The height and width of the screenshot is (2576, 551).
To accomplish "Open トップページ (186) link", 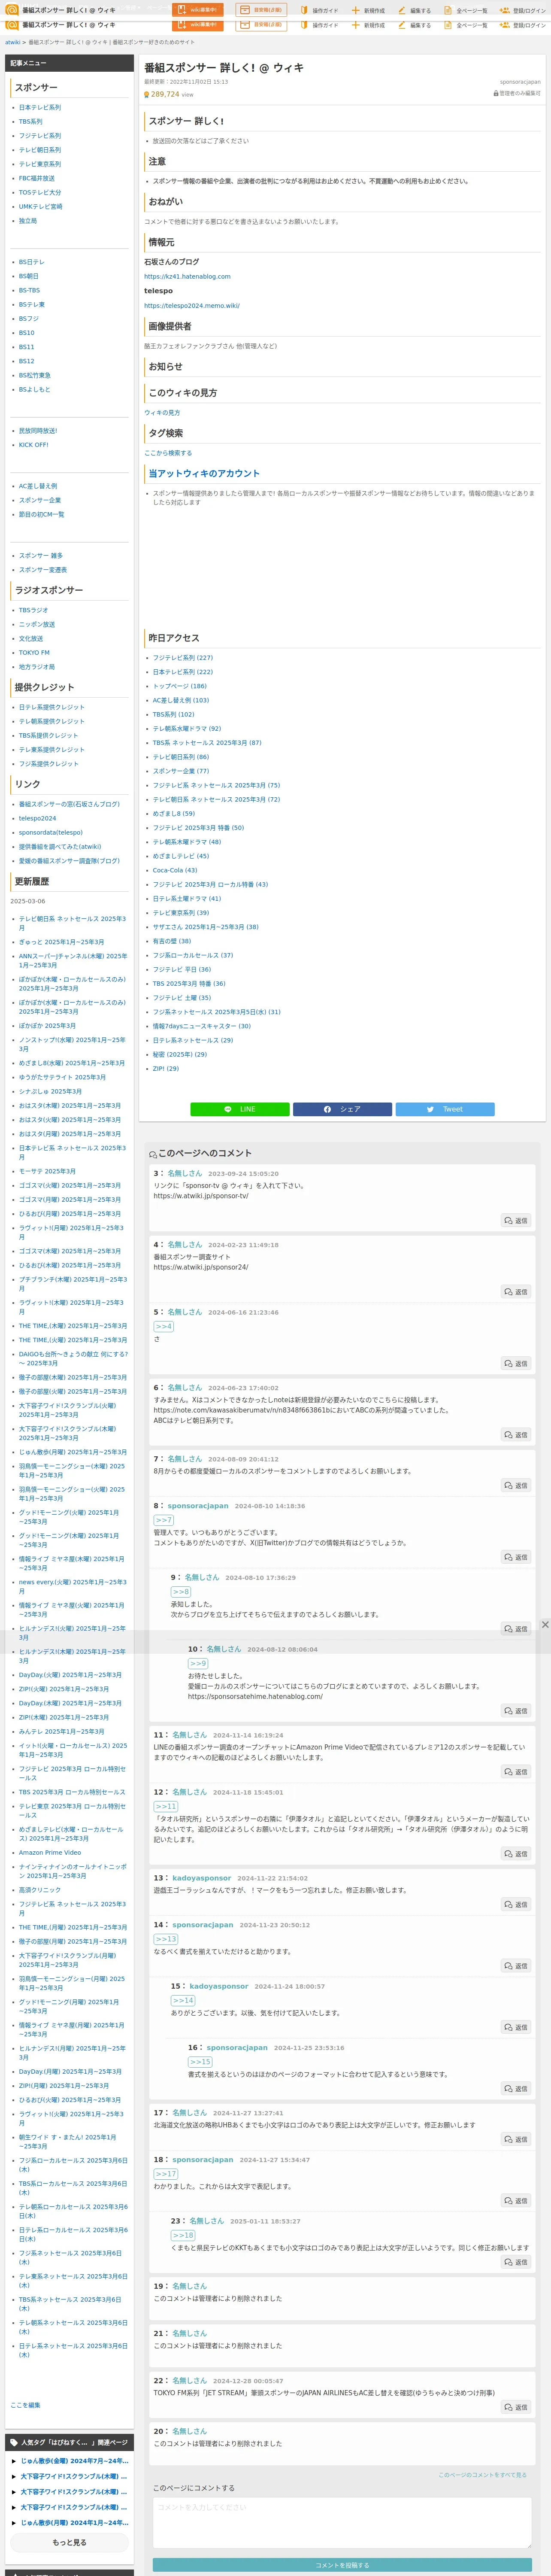I will point(179,686).
